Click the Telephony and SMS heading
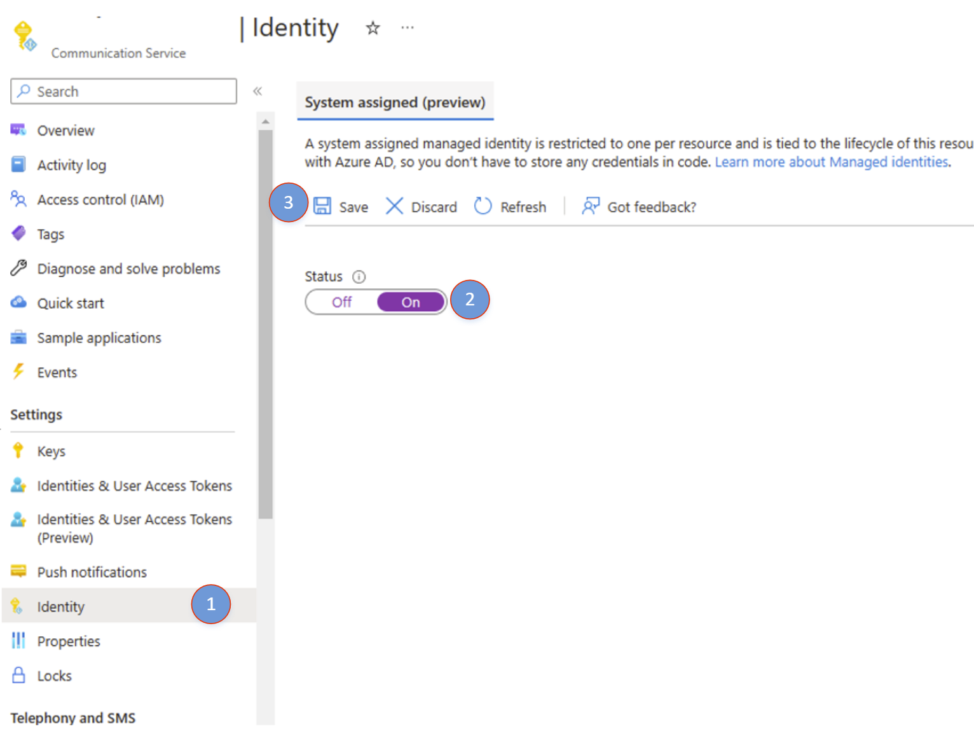Image resolution: width=974 pixels, height=733 pixels. coord(73,718)
